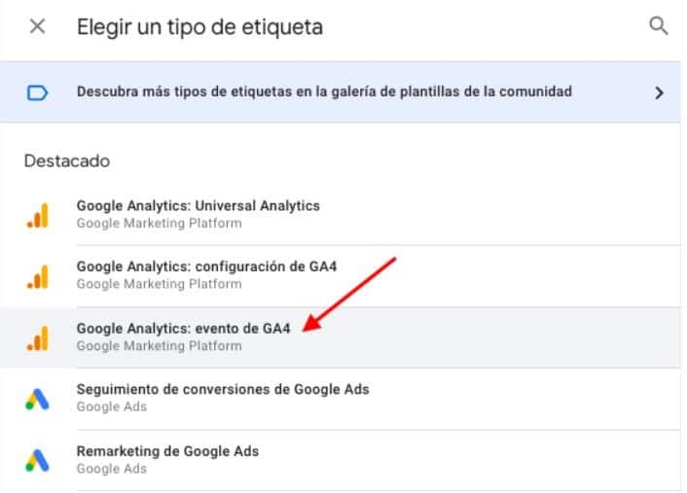
Task: Click the Universal Analytics bar chart icon
Action: click(38, 216)
